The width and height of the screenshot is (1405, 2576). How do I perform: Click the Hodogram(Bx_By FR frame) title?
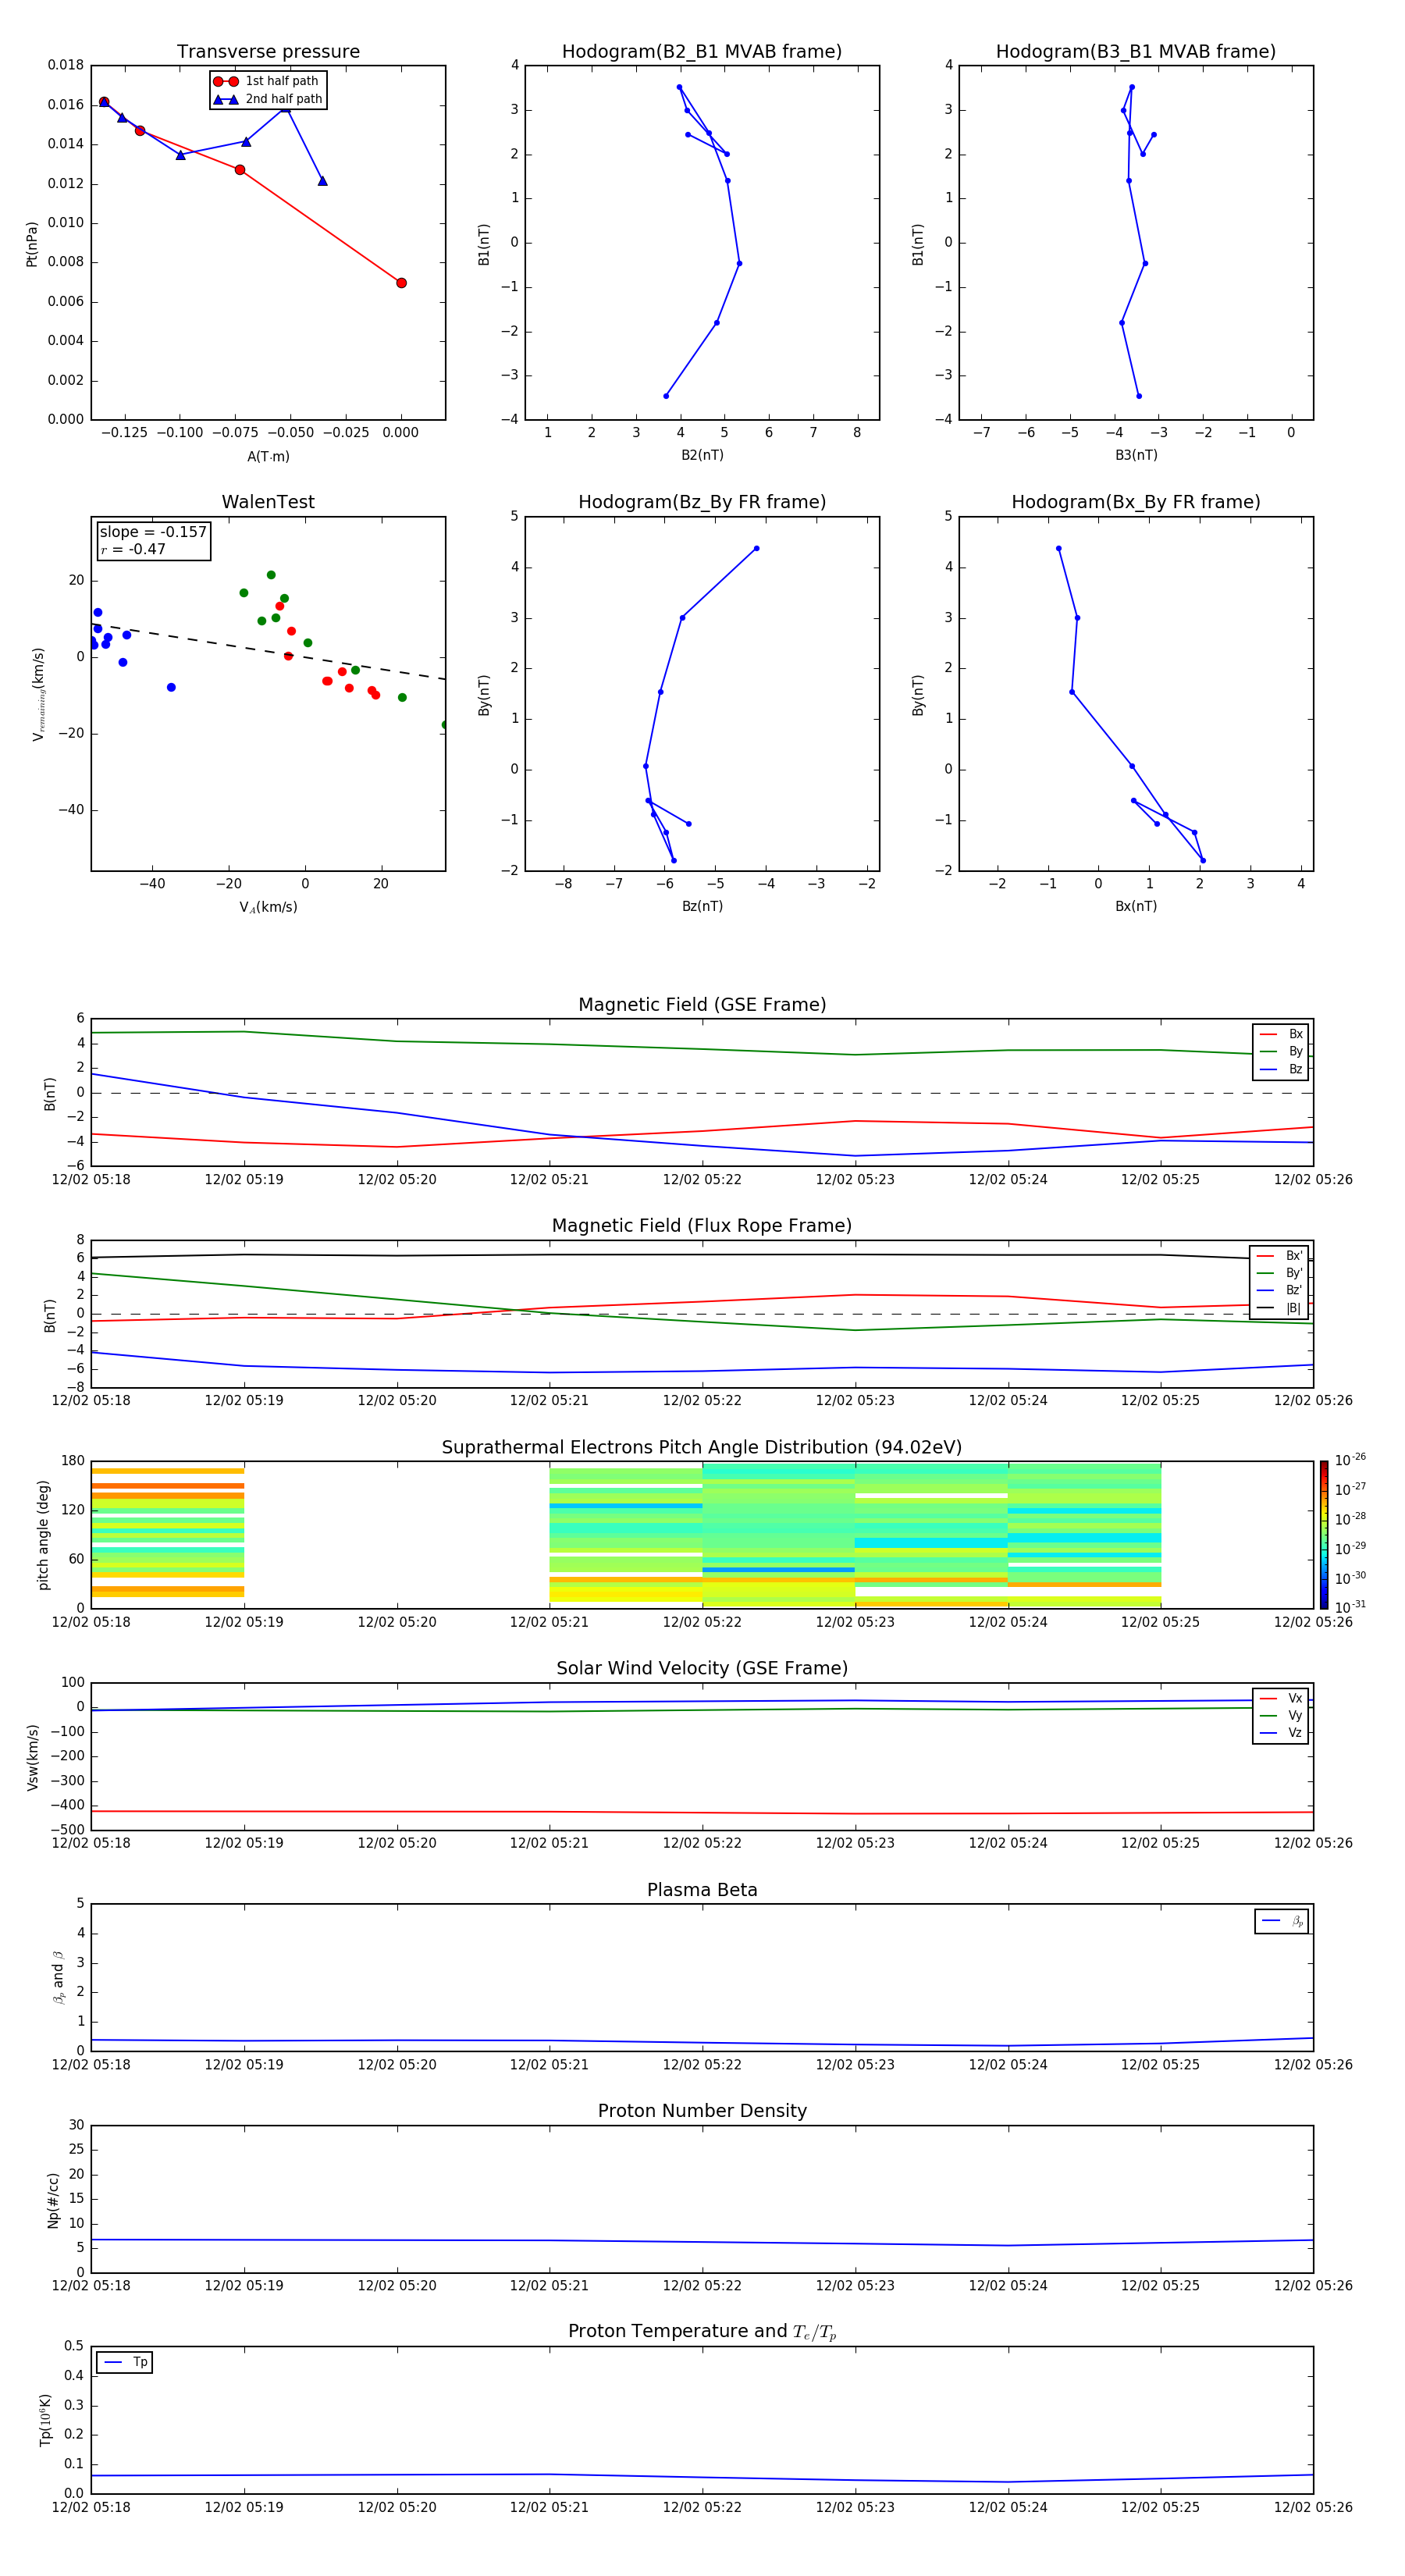pos(1136,502)
